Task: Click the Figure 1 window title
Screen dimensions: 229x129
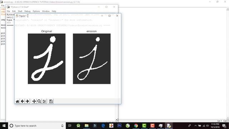Action: [x=23, y=16]
